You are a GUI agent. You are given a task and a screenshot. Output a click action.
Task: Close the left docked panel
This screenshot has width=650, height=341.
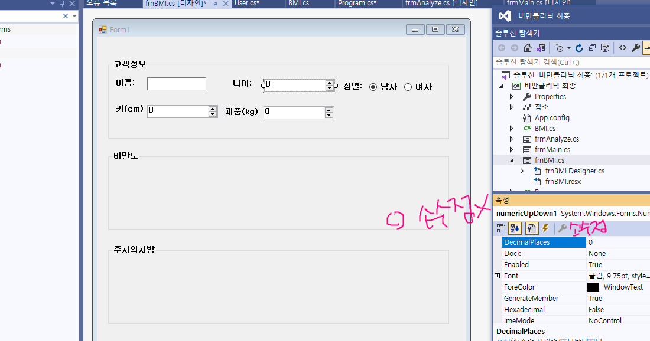point(72,4)
